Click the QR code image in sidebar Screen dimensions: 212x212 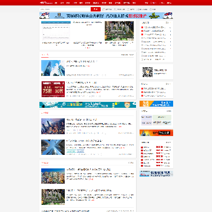pyautogui.click(x=147, y=72)
